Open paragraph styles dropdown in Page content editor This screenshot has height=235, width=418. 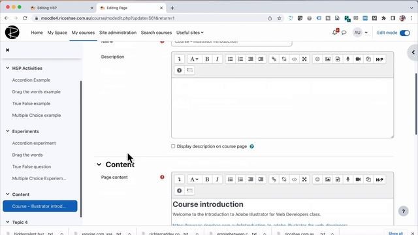point(194,180)
